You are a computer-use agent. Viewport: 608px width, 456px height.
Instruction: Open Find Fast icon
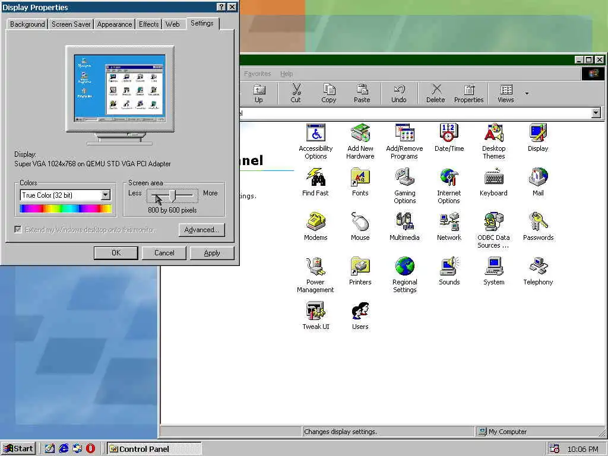[315, 182]
